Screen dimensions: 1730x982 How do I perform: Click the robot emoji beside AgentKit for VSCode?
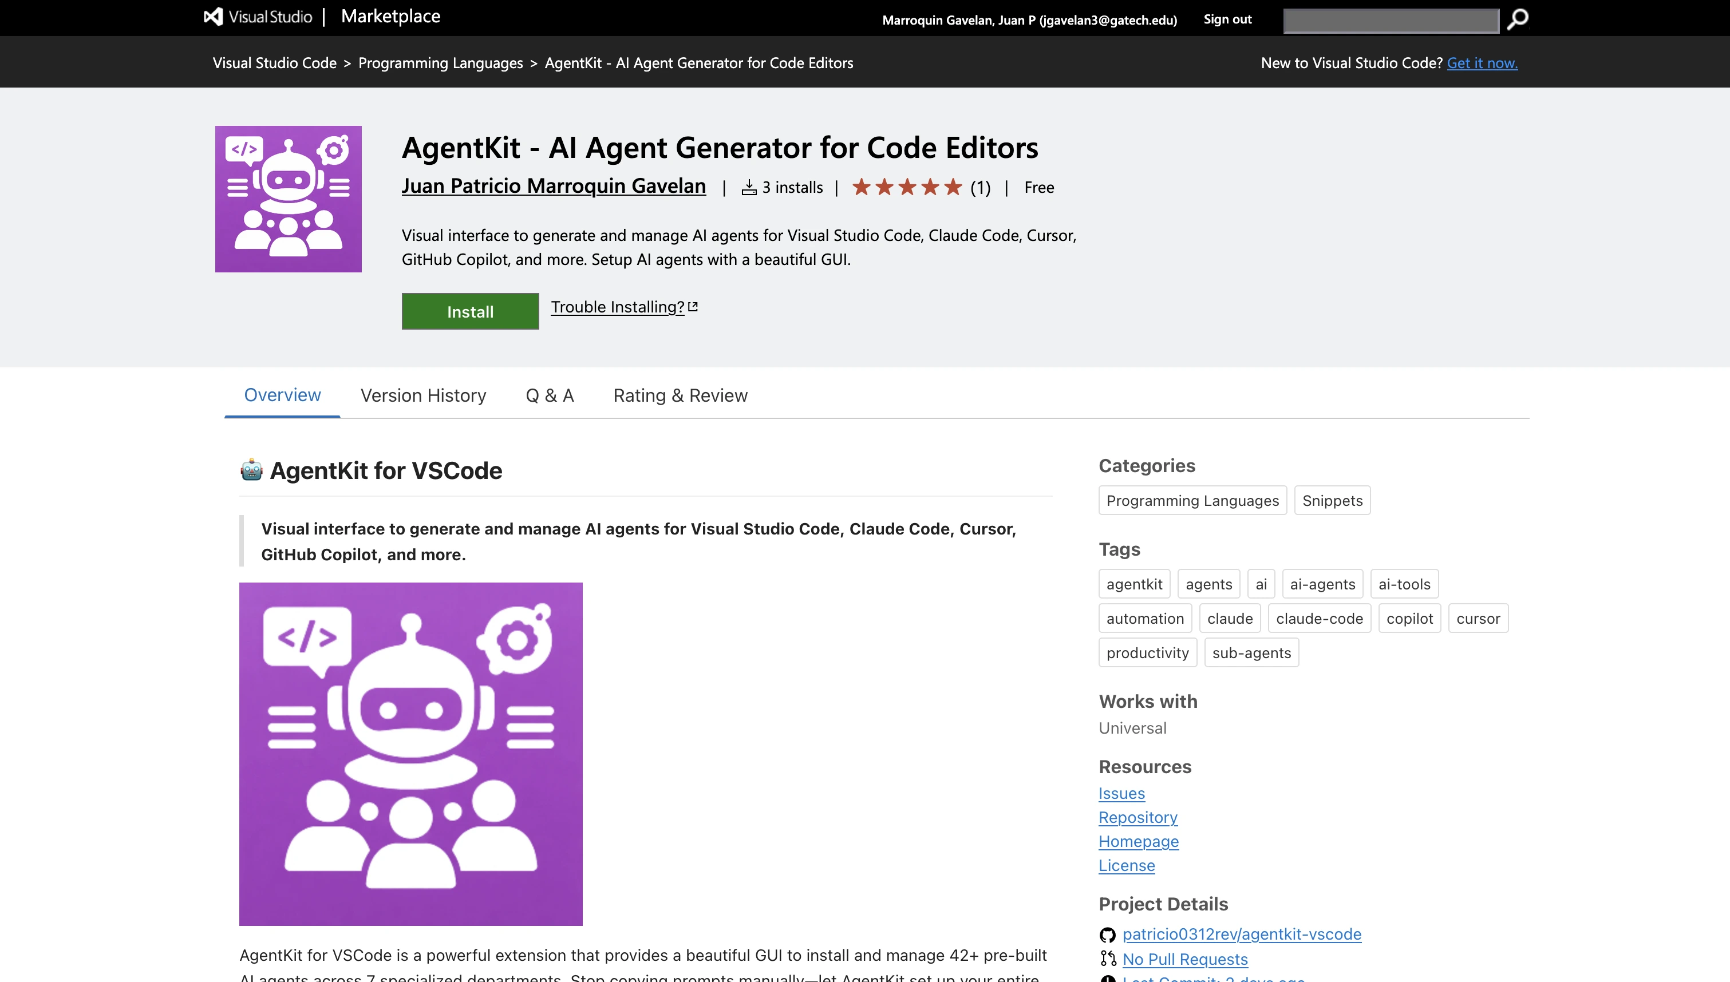coord(251,470)
